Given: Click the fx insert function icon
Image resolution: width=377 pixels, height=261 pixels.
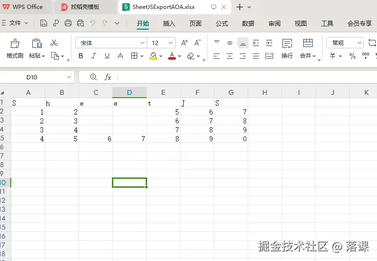Looking at the screenshot, I should tap(108, 77).
